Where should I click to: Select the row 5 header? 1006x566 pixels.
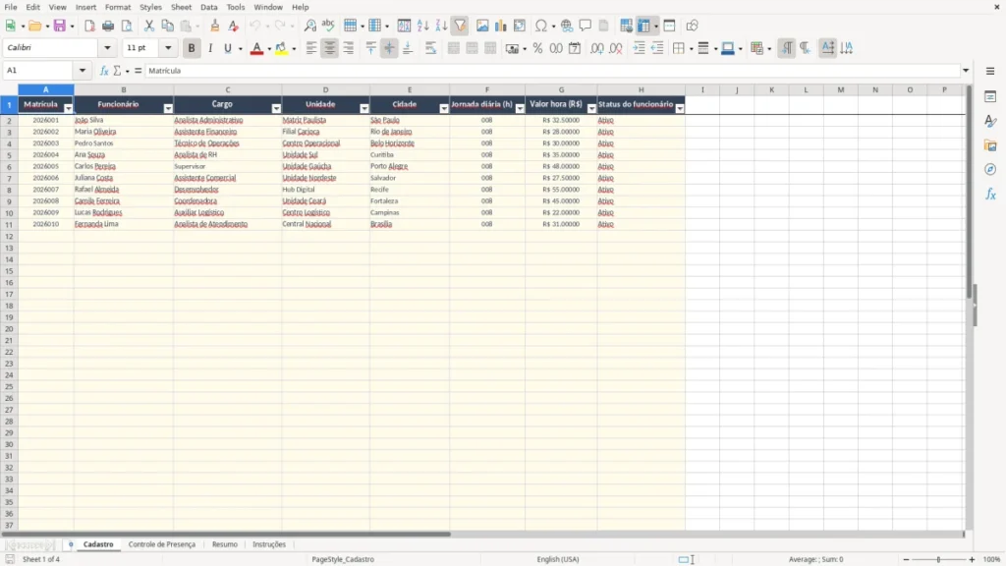click(x=9, y=154)
